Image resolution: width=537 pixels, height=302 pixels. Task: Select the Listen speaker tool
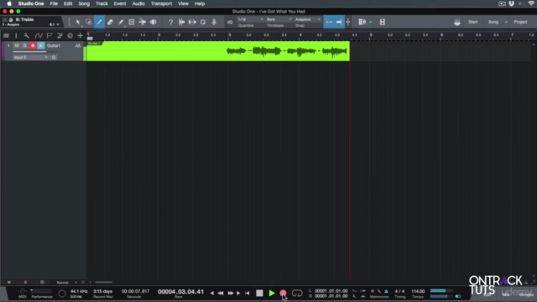coord(153,23)
